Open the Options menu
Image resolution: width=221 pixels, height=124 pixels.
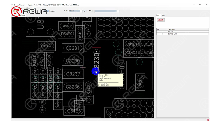27,8
